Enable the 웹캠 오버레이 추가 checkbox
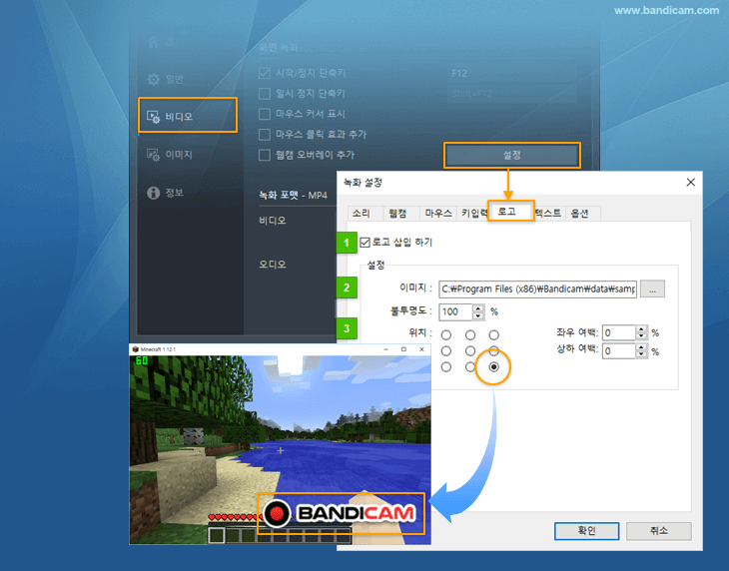 tap(265, 155)
